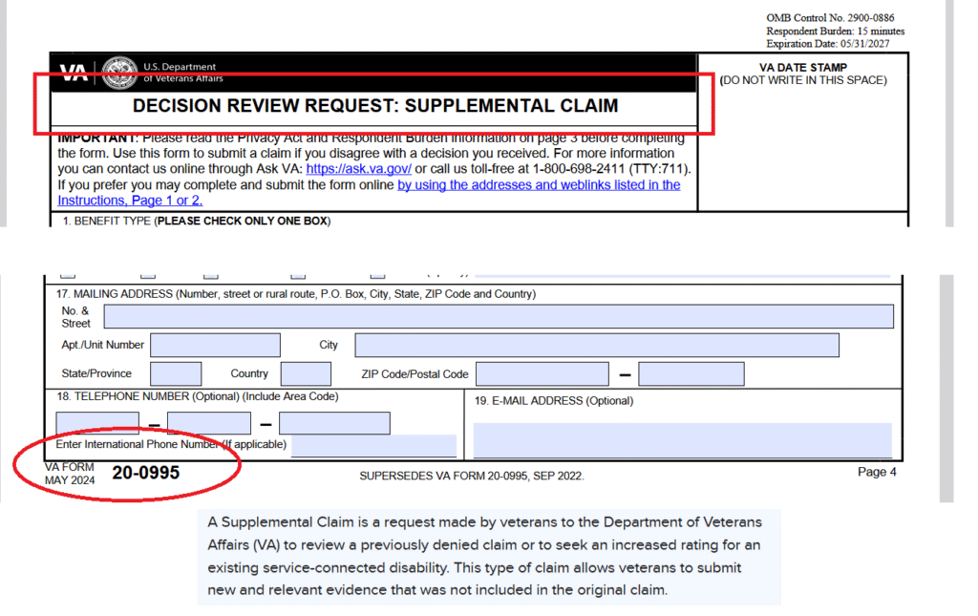Viewport: 978px width, 616px height.
Task: Click the Decision Review Request form title
Action: click(374, 106)
